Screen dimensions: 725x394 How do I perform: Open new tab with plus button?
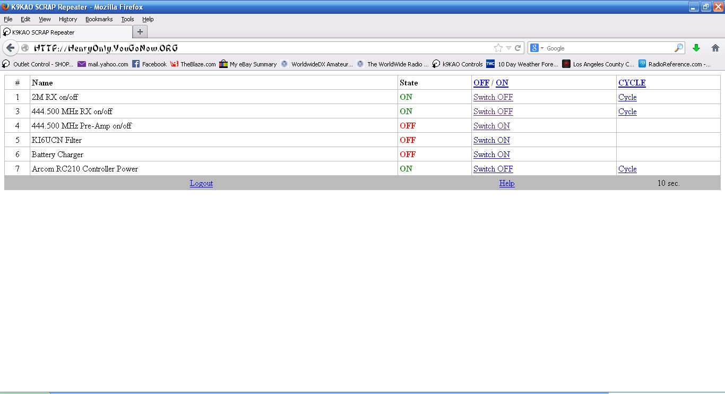click(140, 32)
